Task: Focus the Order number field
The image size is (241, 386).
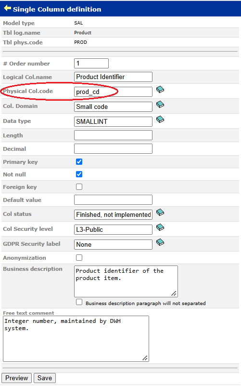Action: pos(91,64)
